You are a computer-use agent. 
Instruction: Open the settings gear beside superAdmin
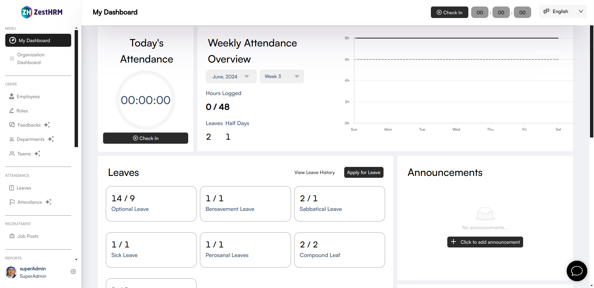point(73,272)
